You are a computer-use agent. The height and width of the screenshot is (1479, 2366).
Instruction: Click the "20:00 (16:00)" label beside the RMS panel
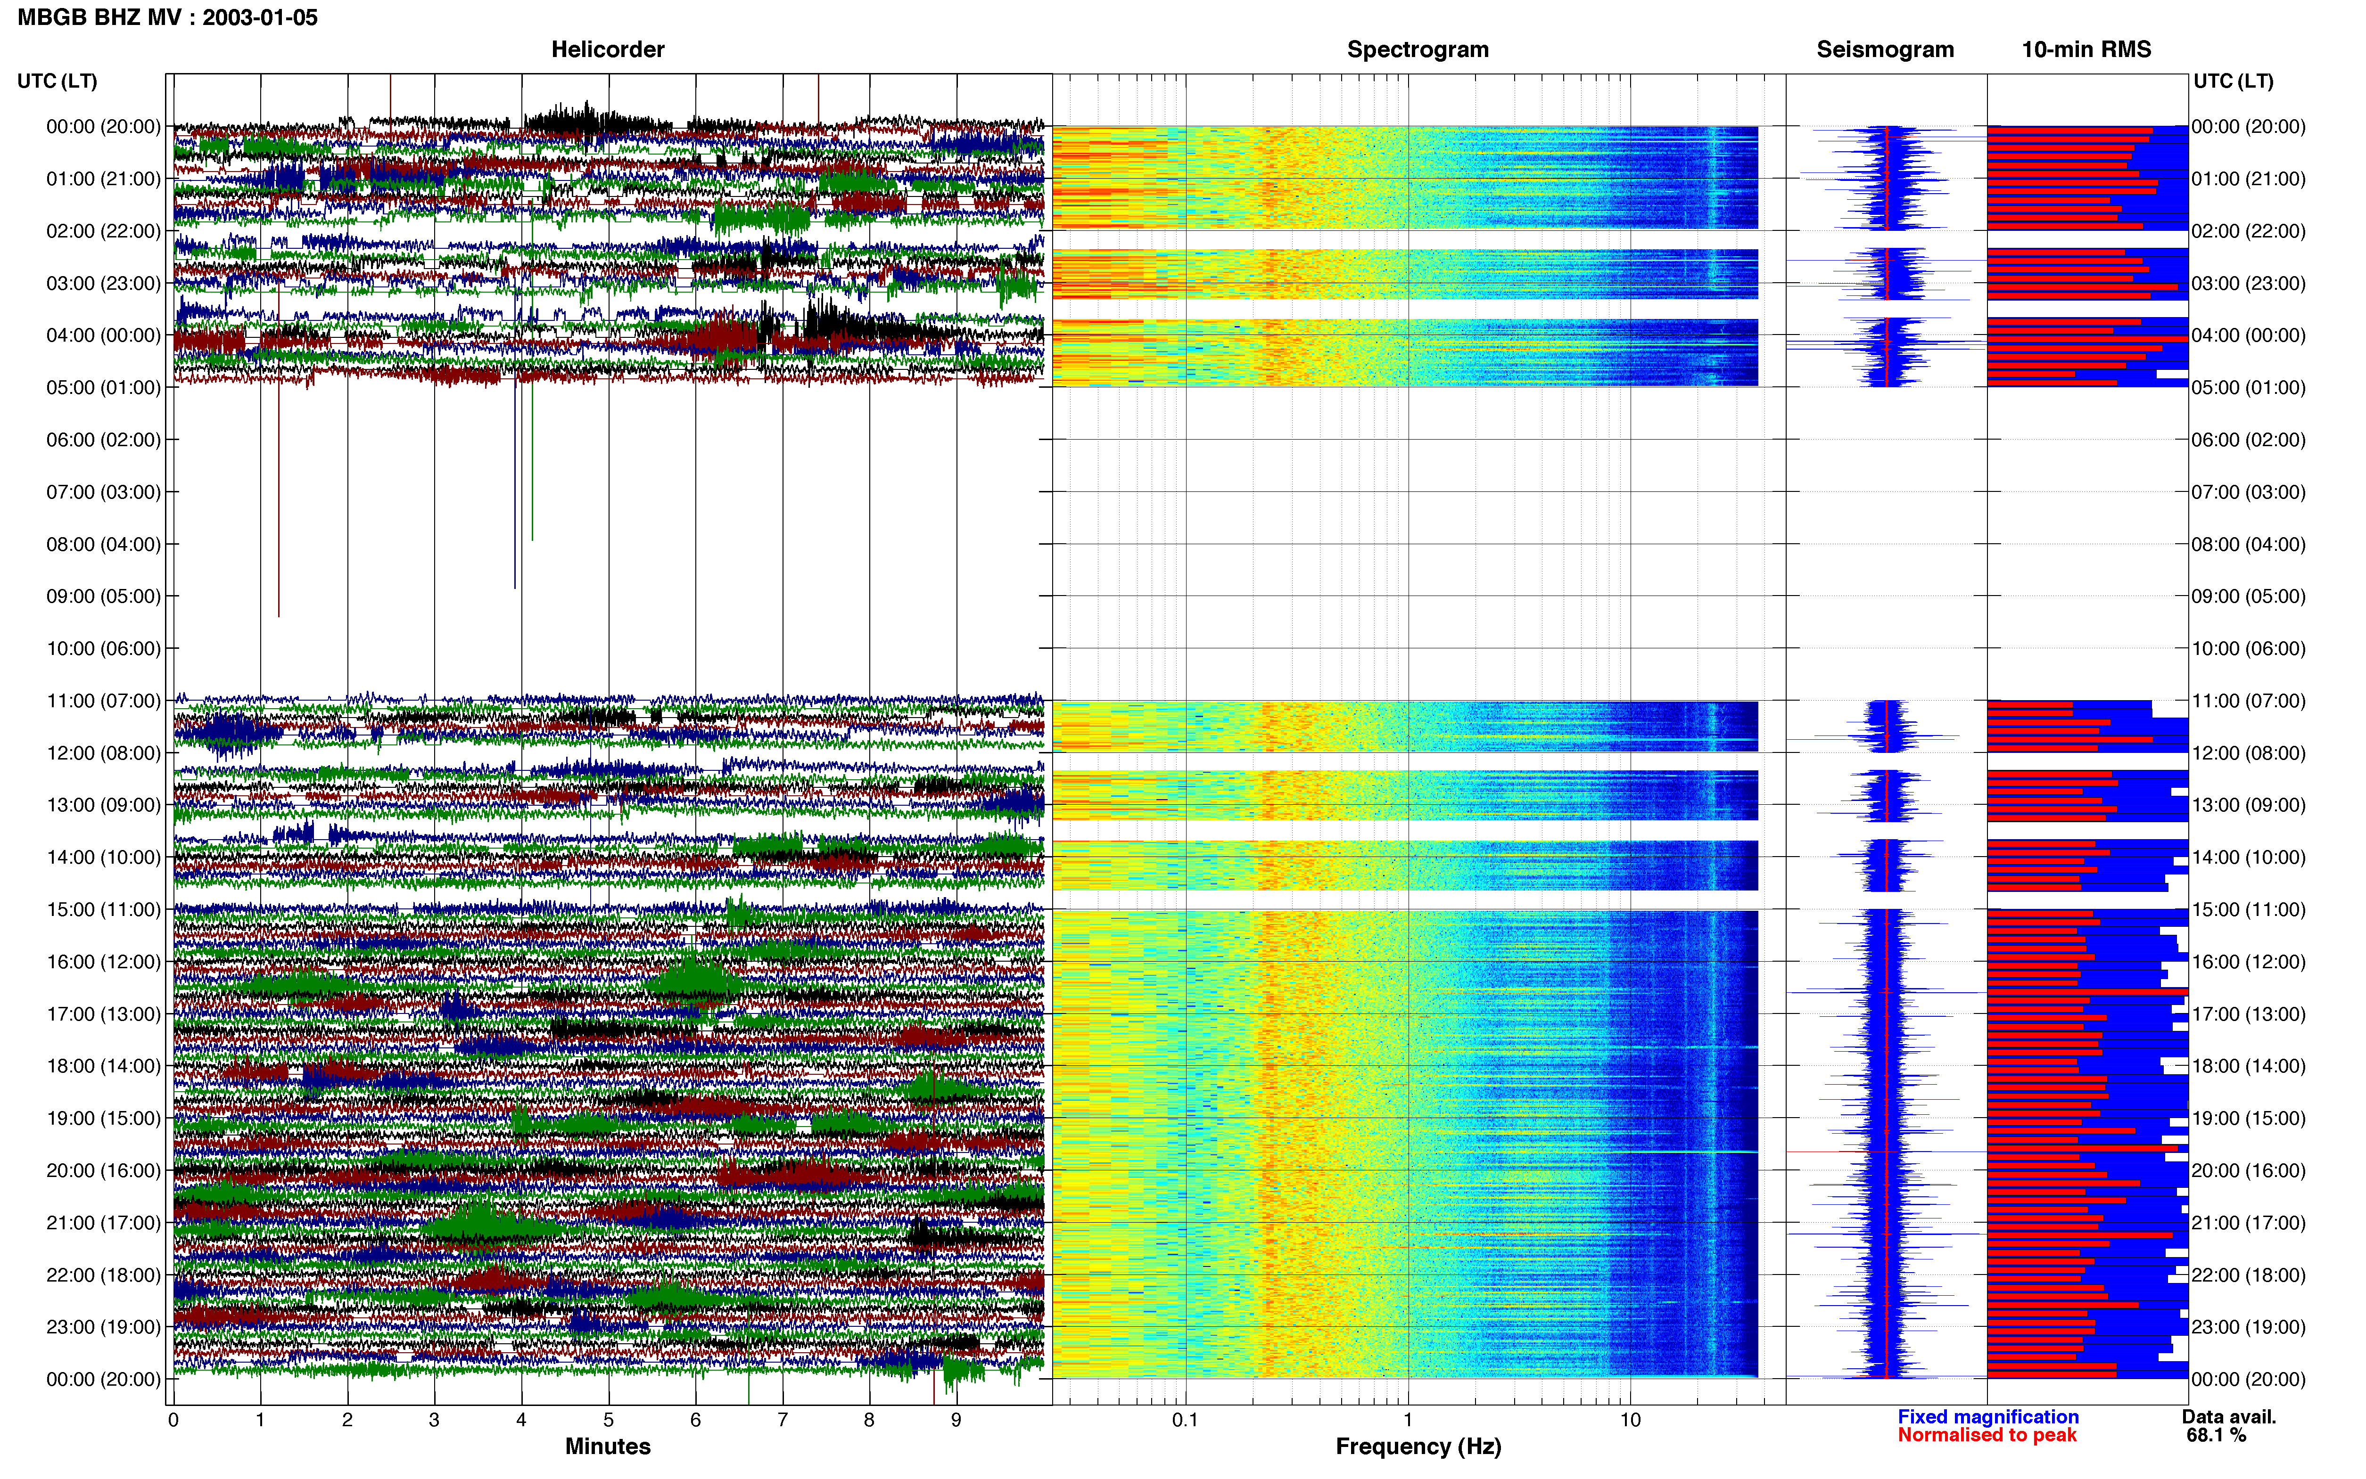click(x=2249, y=1171)
